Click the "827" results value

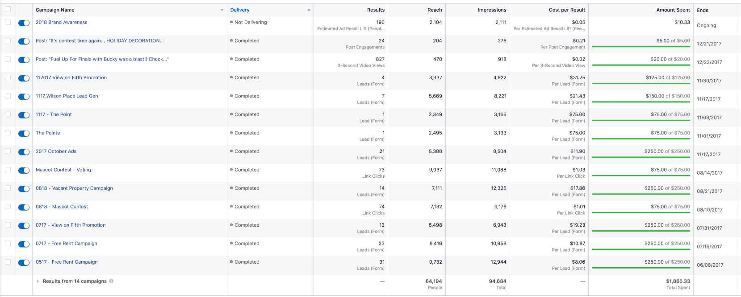380,59
